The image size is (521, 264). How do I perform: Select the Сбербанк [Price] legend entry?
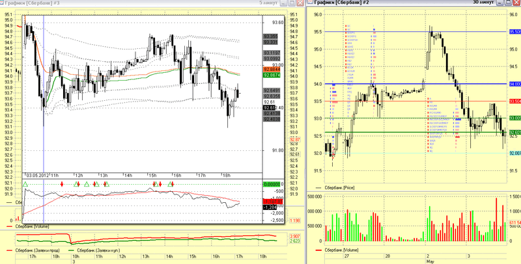(339, 188)
